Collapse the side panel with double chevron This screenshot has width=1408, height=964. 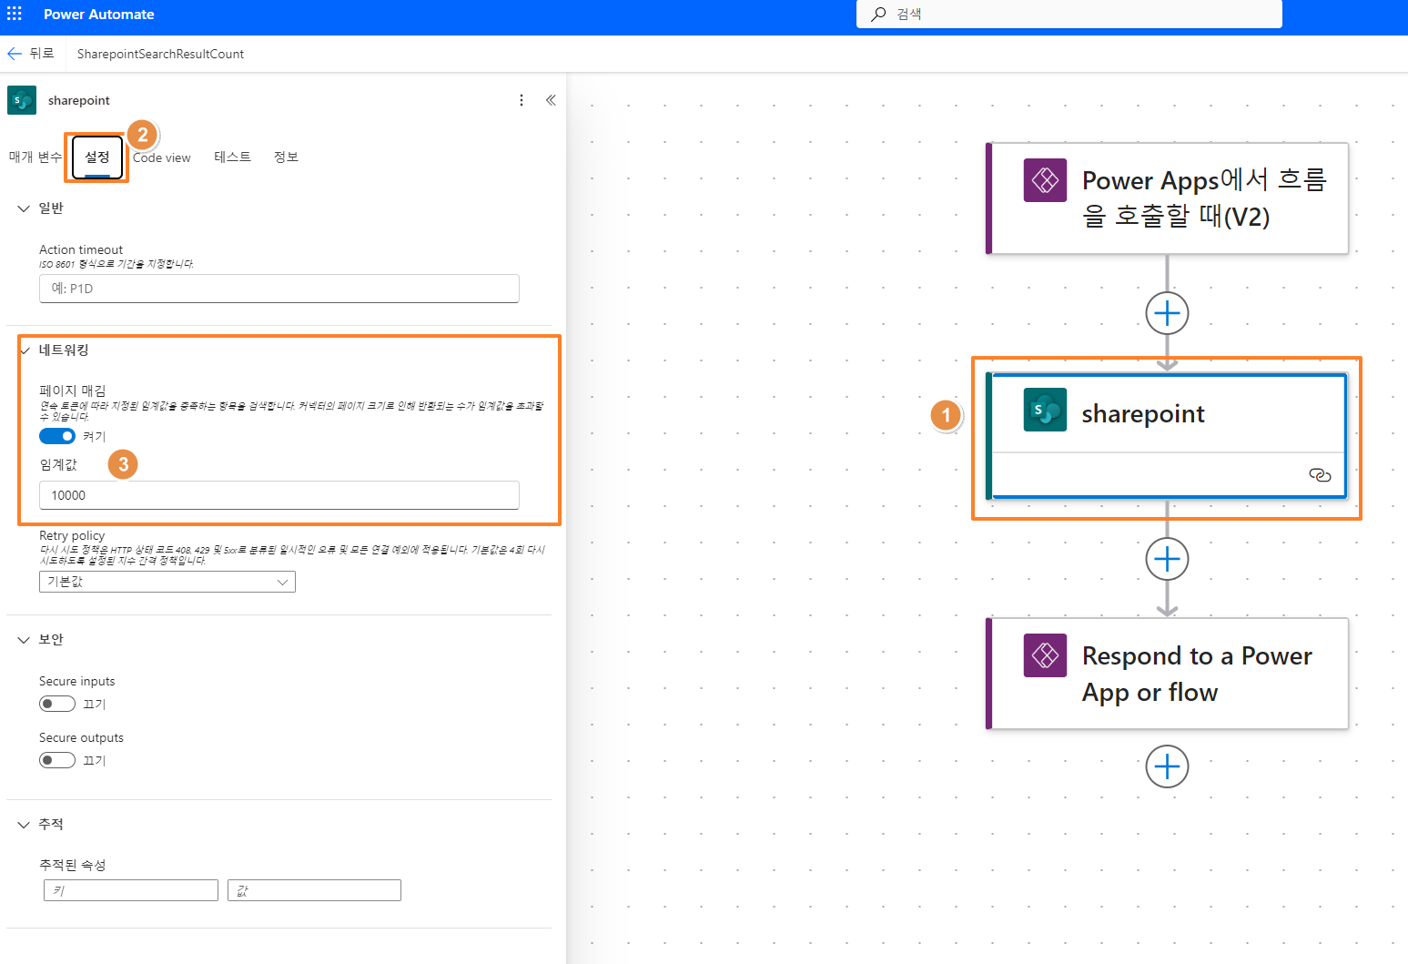point(551,100)
